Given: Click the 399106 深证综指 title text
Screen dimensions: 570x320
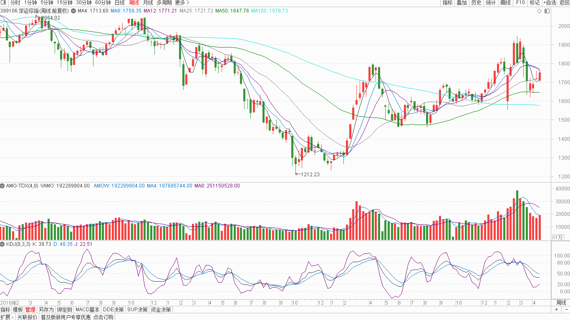Looking at the screenshot, I should [x=35, y=11].
